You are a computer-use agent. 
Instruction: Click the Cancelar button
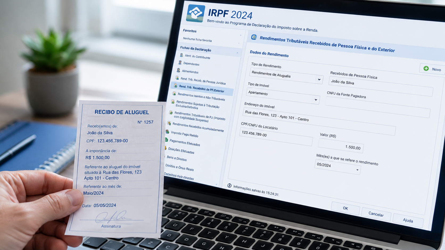point(376,214)
